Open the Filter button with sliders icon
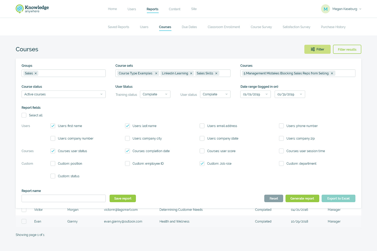The height and width of the screenshot is (251, 377). point(317,49)
